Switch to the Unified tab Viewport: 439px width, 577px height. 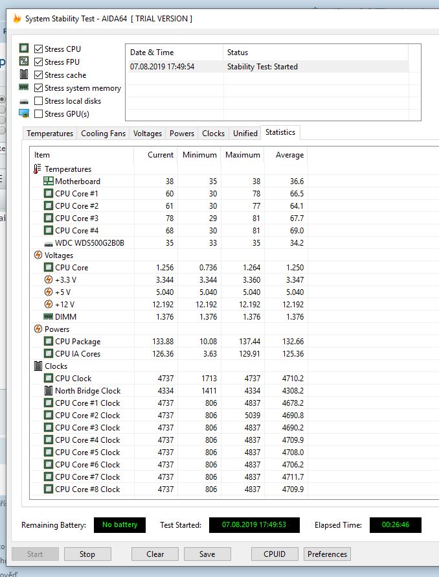coord(245,134)
